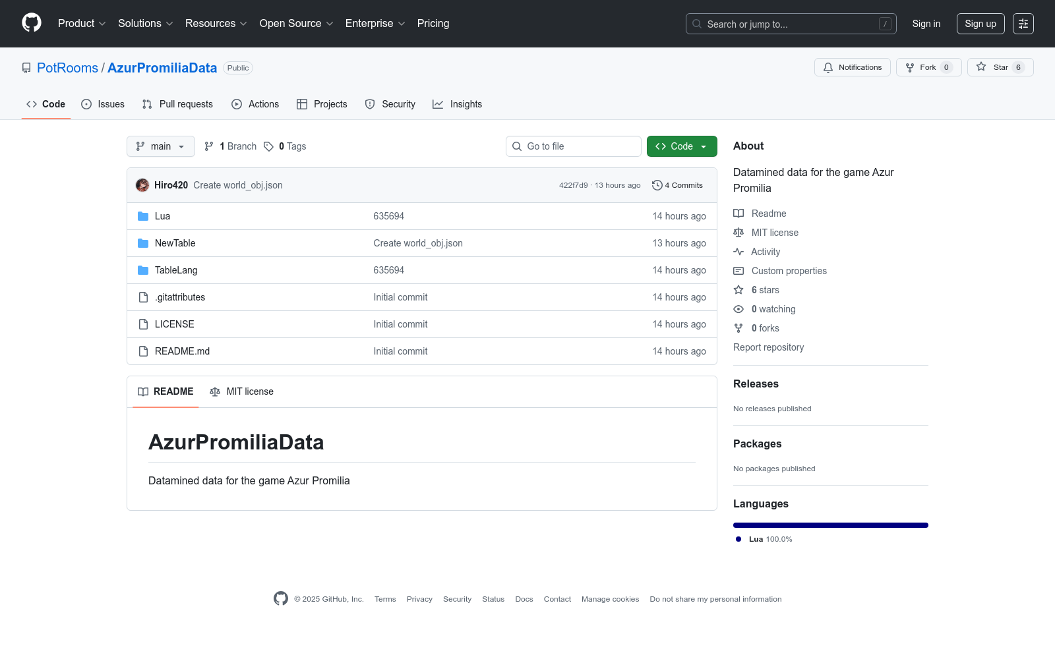This screenshot has width=1055, height=659.
Task: Expand the Product menu
Action: click(x=82, y=24)
